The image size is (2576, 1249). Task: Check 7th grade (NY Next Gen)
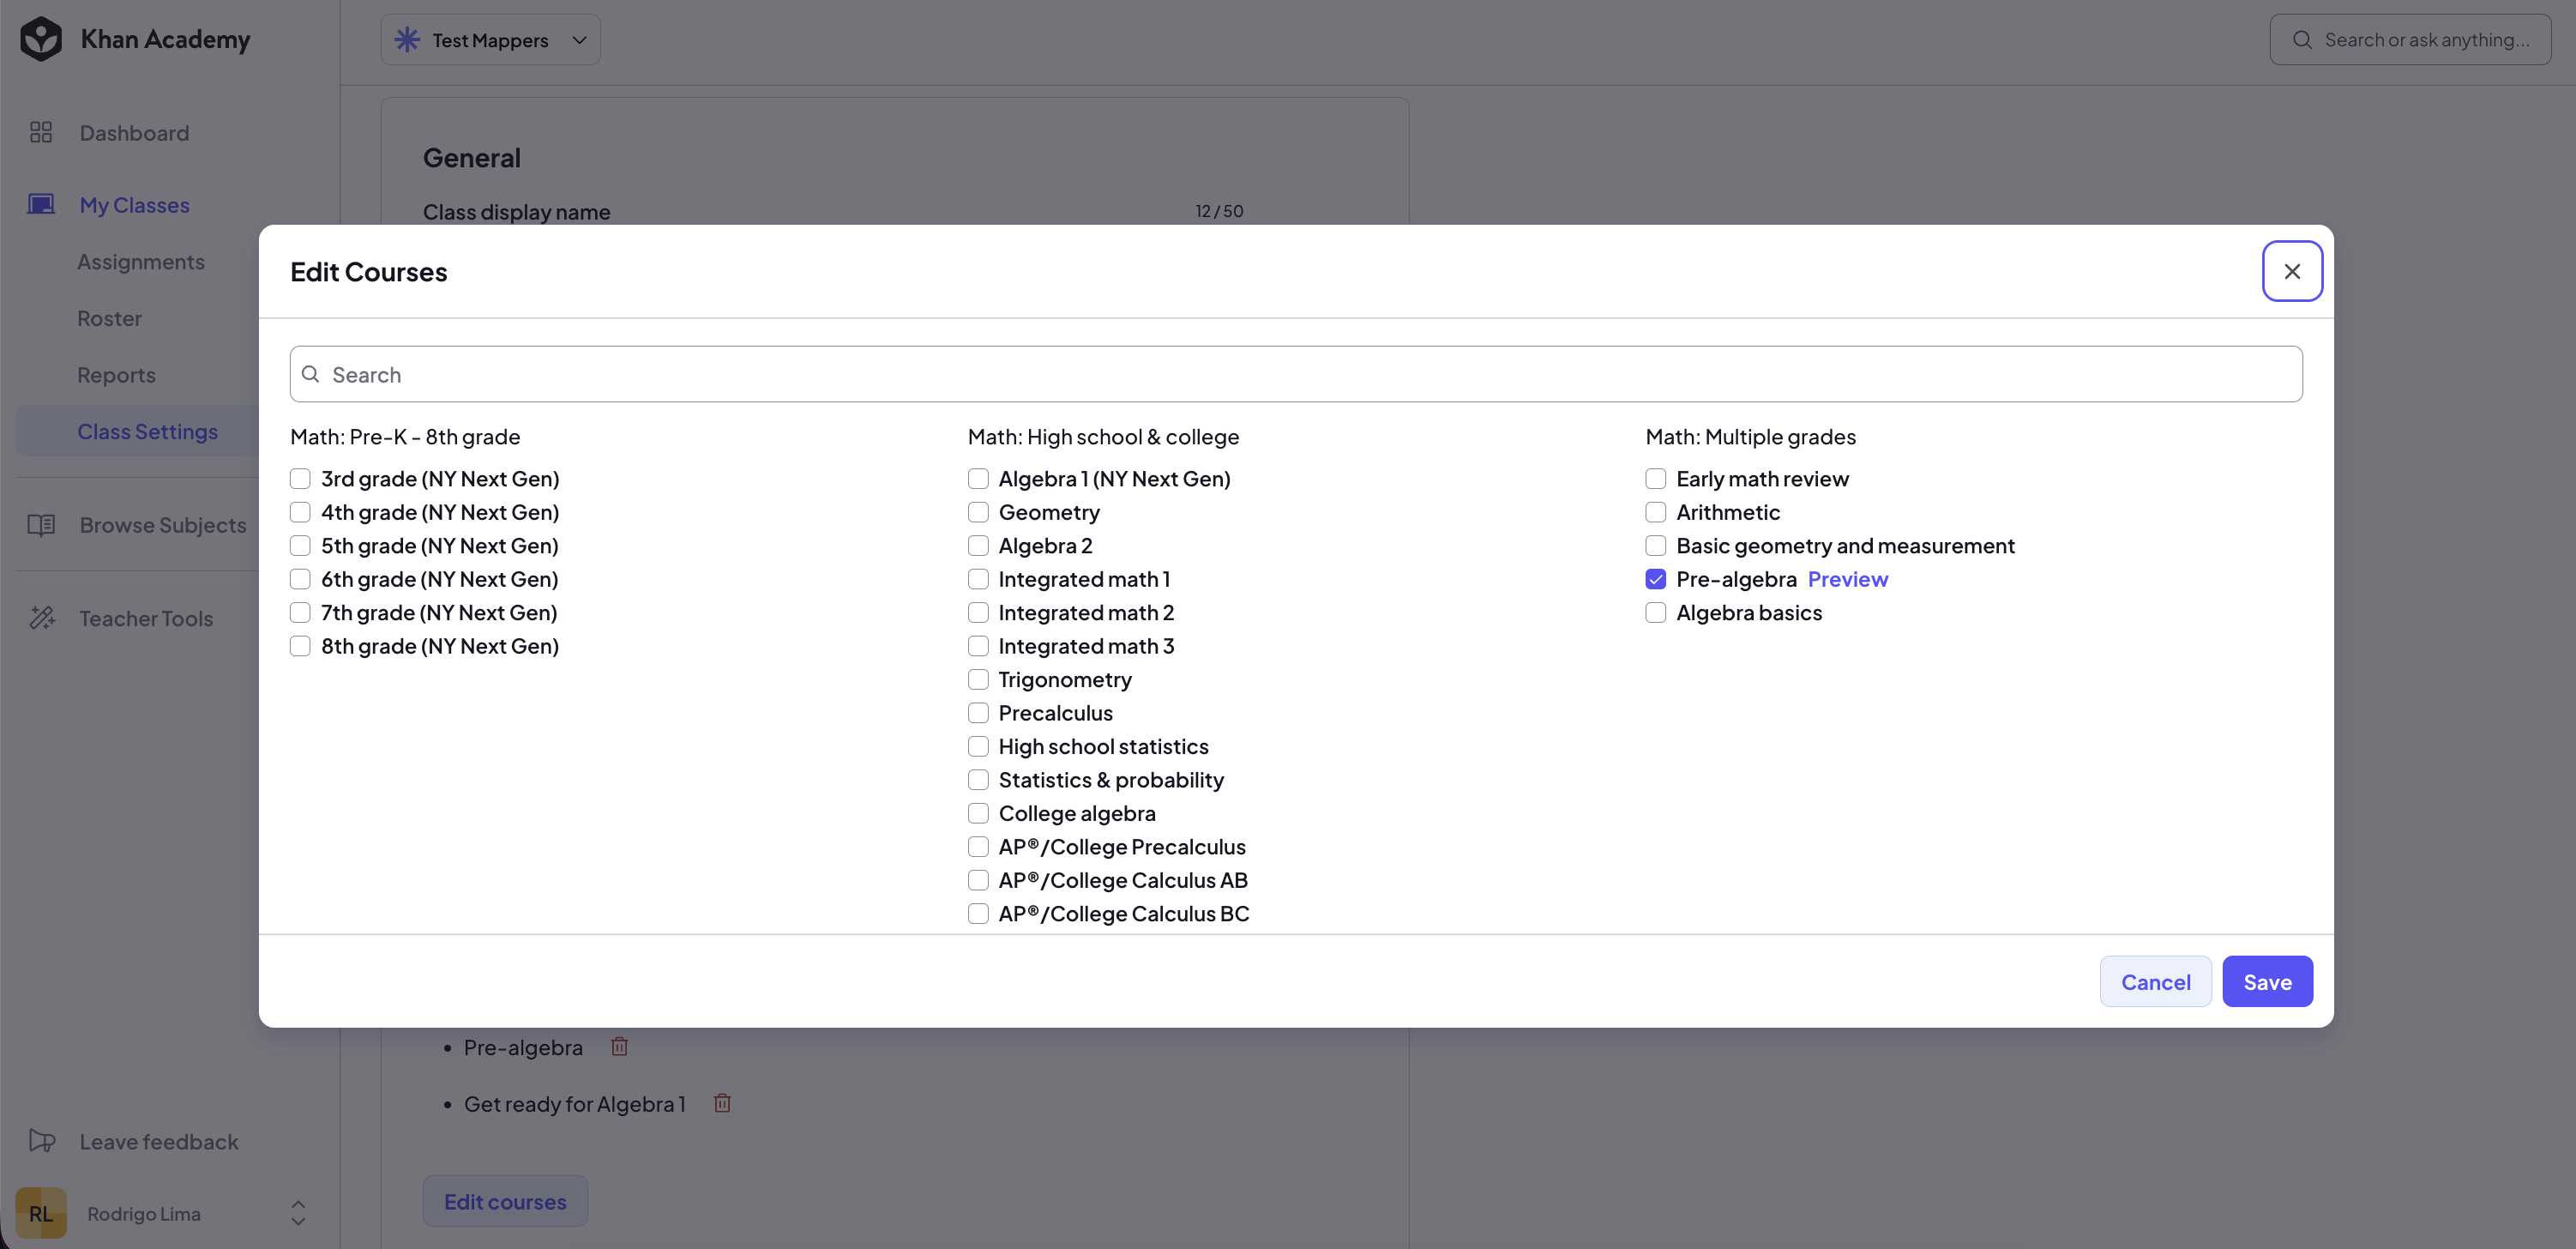click(x=300, y=612)
